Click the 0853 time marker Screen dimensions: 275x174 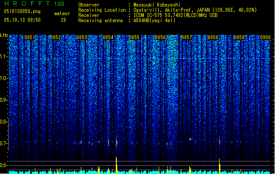click(x=82, y=37)
